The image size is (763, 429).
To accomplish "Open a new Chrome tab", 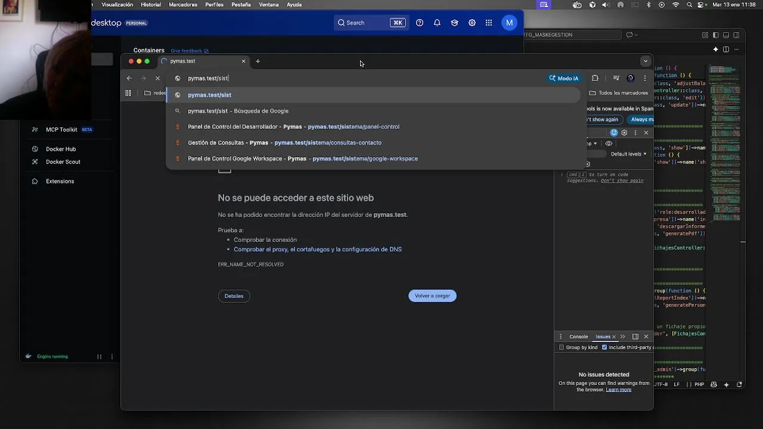I will click(x=258, y=61).
